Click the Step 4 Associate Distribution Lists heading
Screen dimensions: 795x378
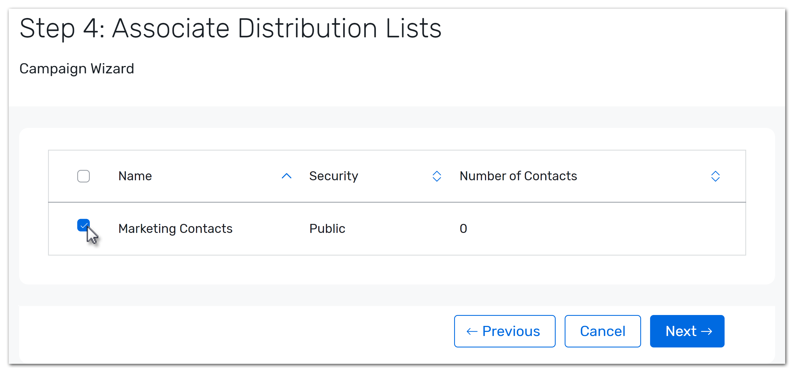pos(230,28)
